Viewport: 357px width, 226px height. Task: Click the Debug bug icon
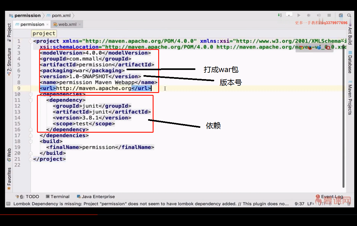click(x=309, y=15)
